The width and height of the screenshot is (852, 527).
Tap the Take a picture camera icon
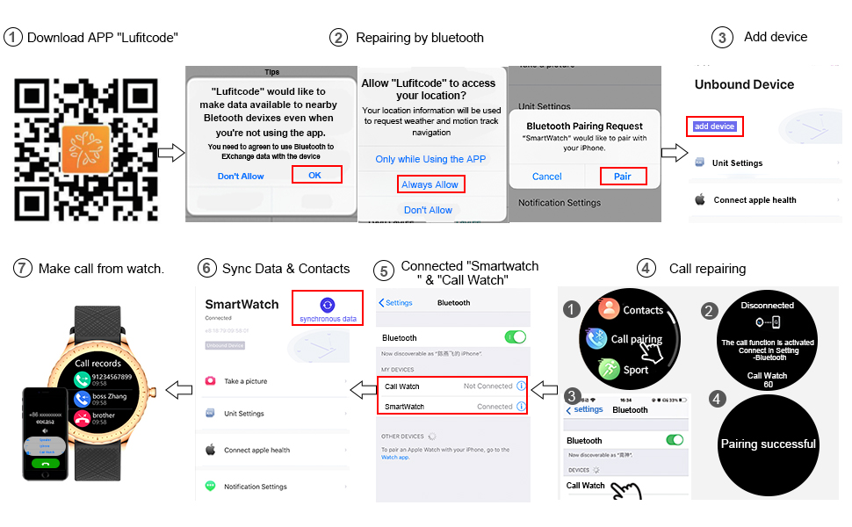[x=210, y=381]
